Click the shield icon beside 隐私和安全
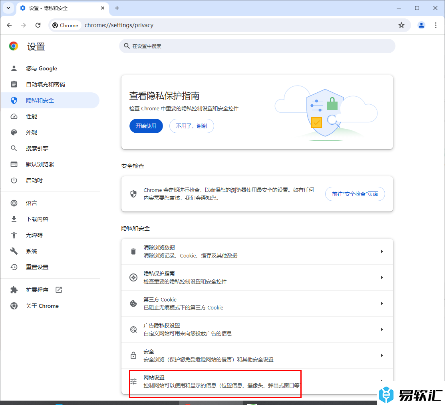Image resolution: width=445 pixels, height=405 pixels. [x=14, y=100]
